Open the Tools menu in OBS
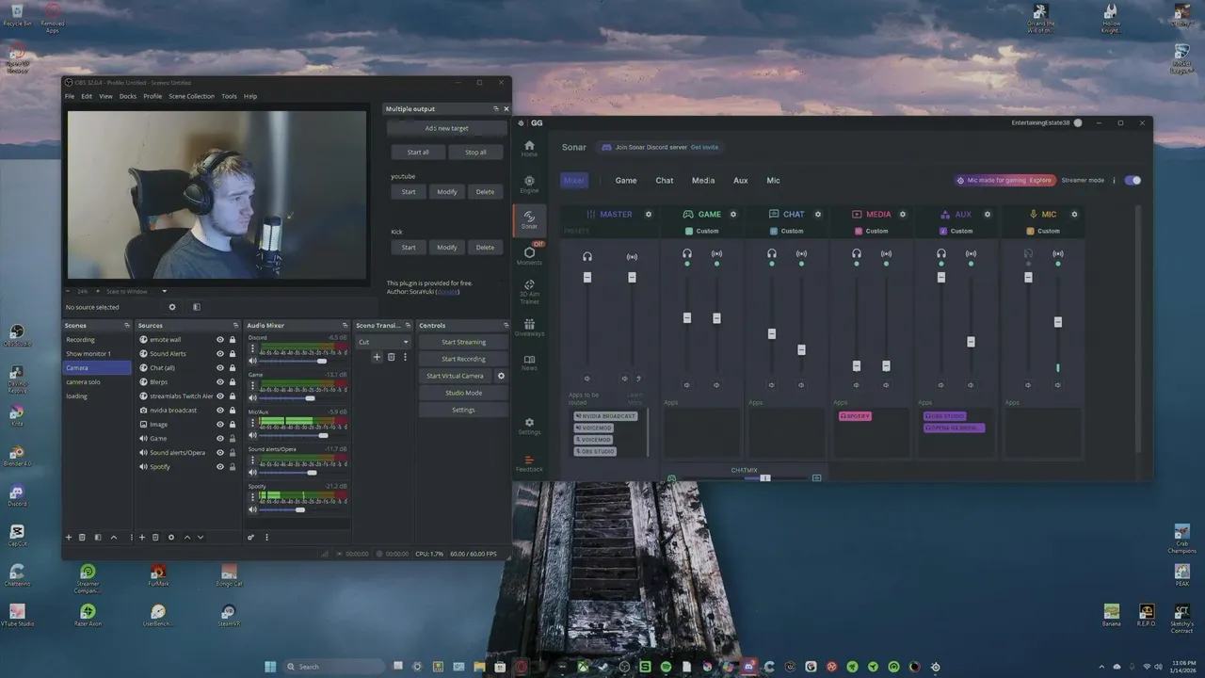 point(229,96)
